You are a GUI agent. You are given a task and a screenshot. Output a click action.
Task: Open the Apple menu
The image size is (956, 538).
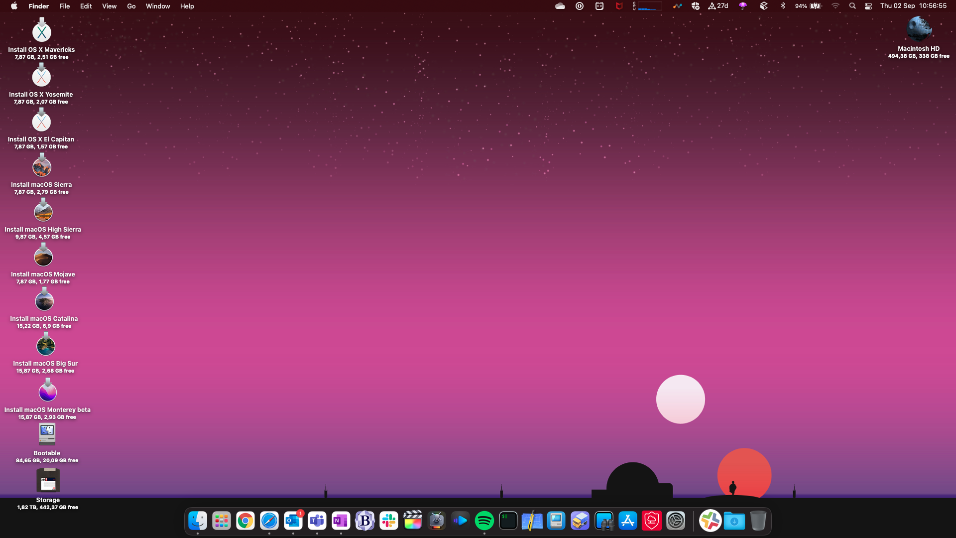point(14,6)
